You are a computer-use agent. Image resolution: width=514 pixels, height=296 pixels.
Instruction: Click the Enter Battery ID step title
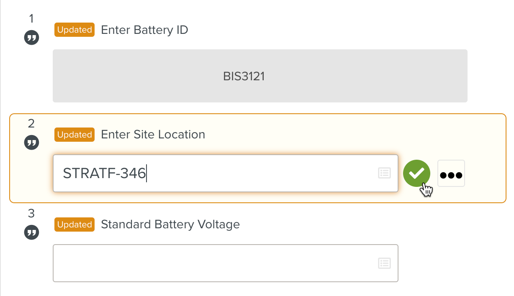pos(144,30)
